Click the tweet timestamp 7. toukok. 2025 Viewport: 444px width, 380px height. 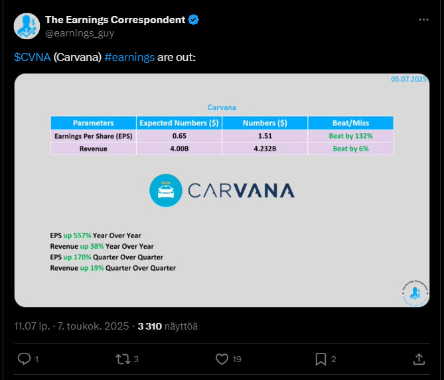coord(91,326)
